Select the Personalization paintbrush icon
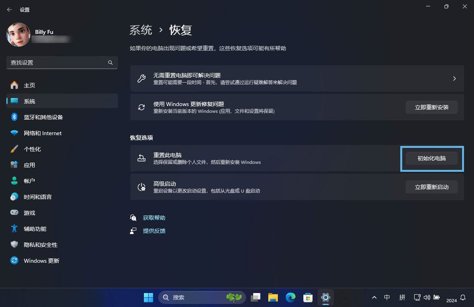The height and width of the screenshot is (307, 474). coord(14,149)
